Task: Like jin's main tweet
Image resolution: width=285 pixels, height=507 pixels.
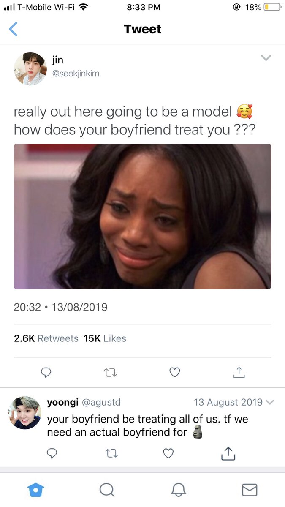Action: click(x=174, y=372)
